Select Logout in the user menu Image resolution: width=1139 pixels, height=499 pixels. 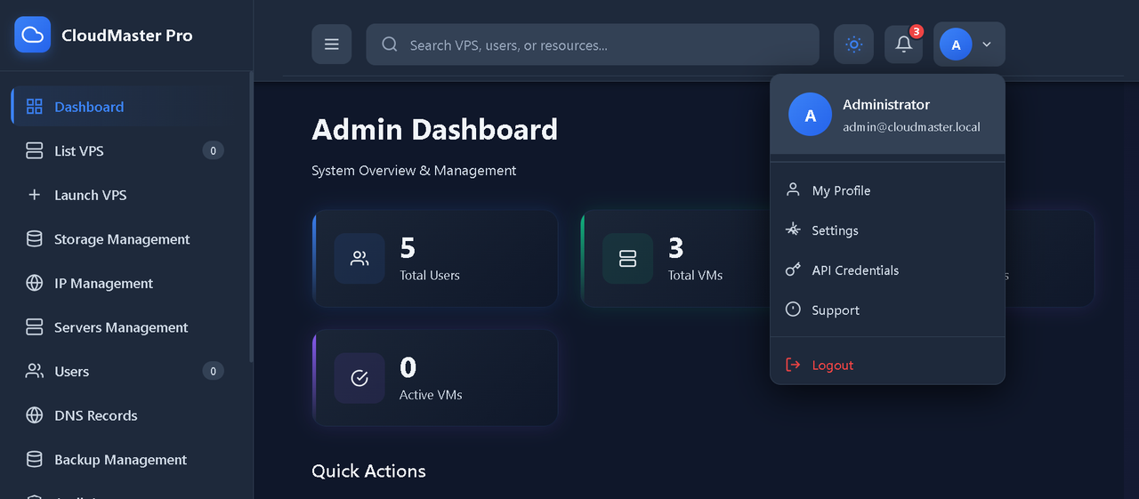click(887, 365)
